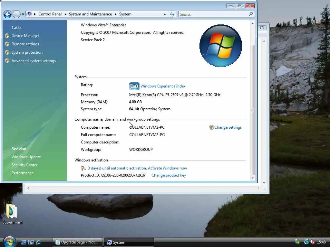The height and width of the screenshot is (247, 330).
Task: Click Switch between windows quick launch icon
Action: pos(31,242)
